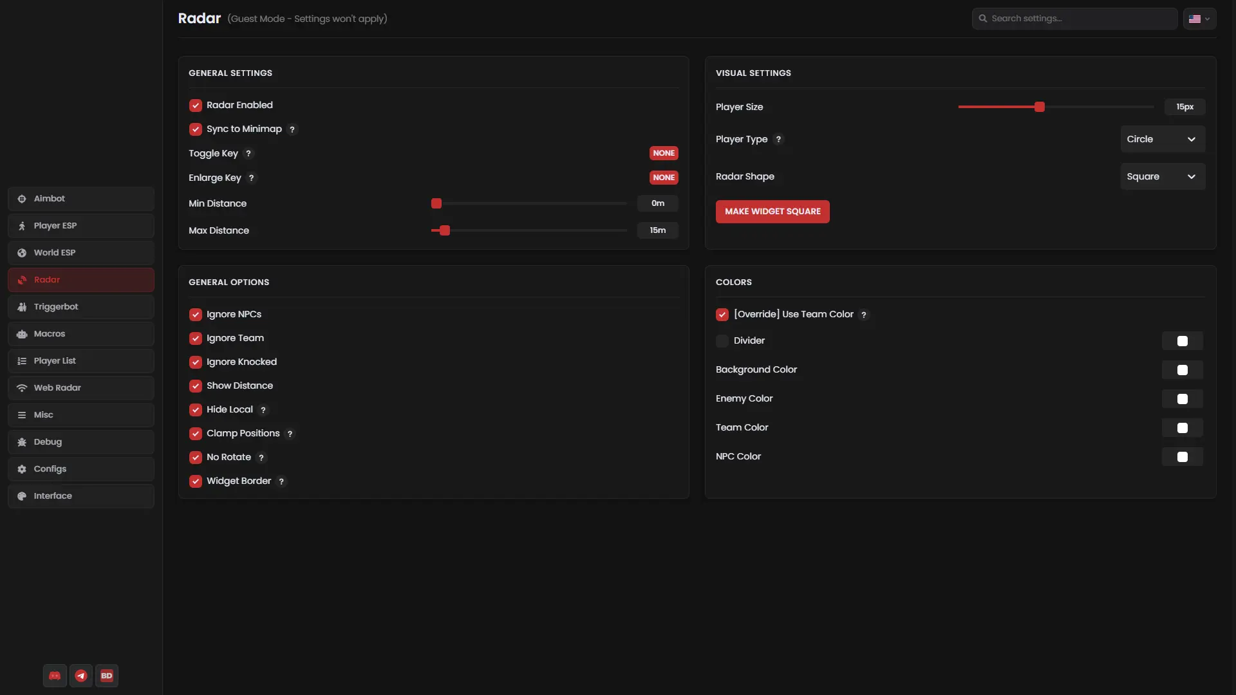Open the Background Color swatch
Screen dimensions: 1236x695
click(1183, 370)
